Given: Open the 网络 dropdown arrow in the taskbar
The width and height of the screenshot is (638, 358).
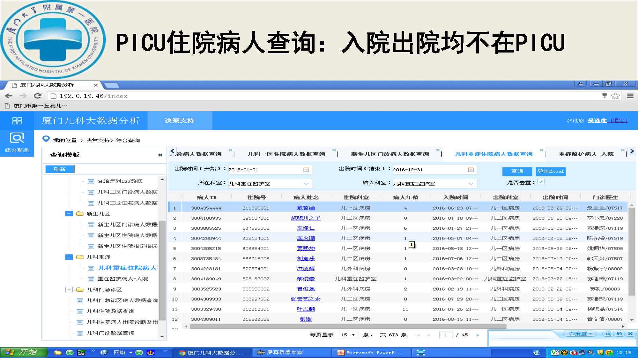Looking at the screenshot, I should point(131,352).
